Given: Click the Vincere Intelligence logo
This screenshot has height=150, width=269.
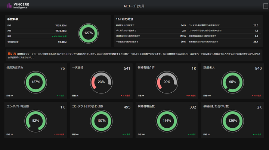Looking at the screenshot, I should [x=19, y=6].
